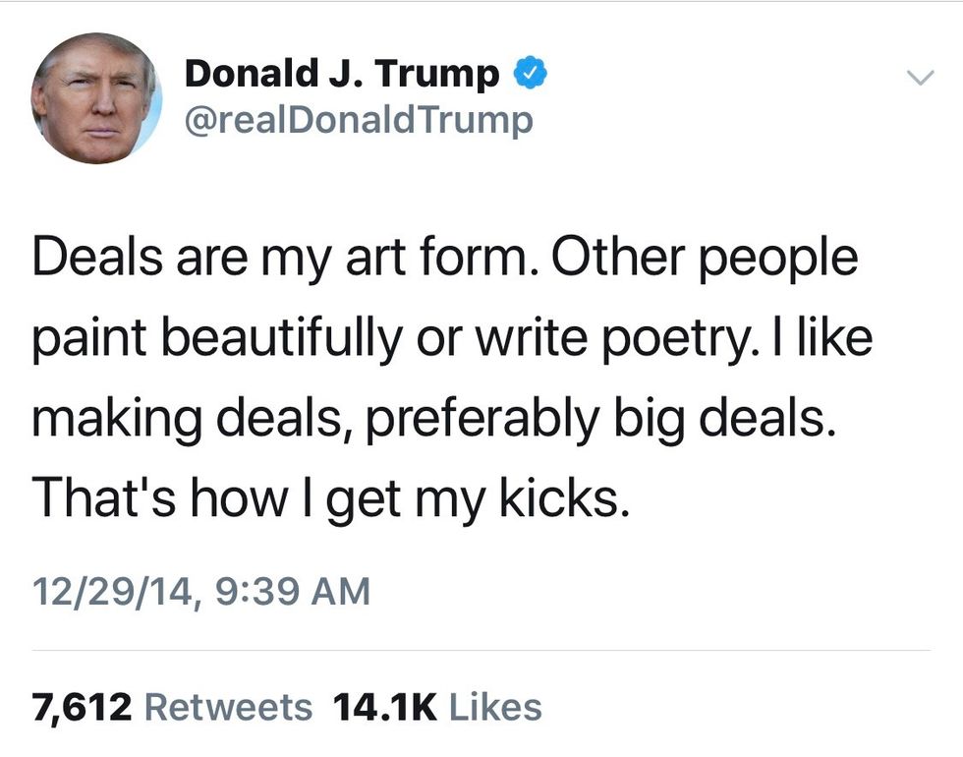Click the 7,612 retweet count number
963x757 pixels.
pos(82,706)
